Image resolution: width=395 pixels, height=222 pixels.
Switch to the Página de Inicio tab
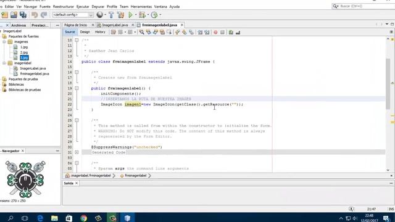[75, 25]
